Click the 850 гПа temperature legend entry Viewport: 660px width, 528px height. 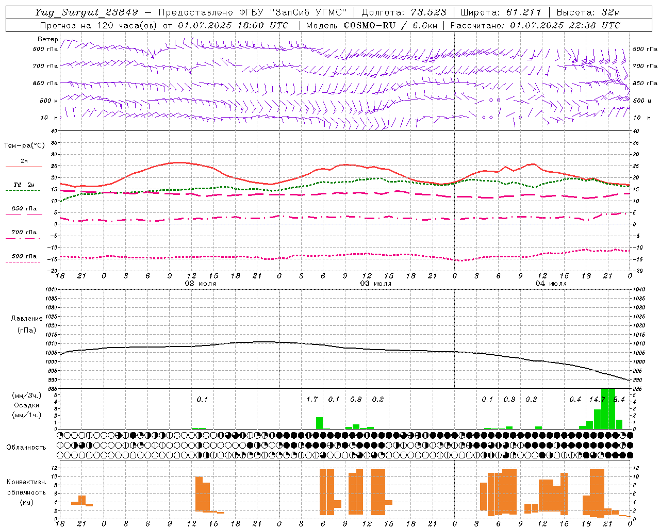(x=24, y=209)
